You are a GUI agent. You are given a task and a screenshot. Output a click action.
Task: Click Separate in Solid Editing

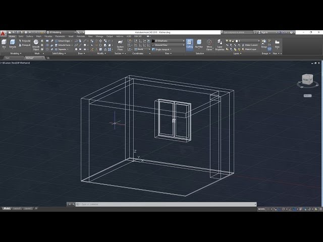[x=61, y=49]
